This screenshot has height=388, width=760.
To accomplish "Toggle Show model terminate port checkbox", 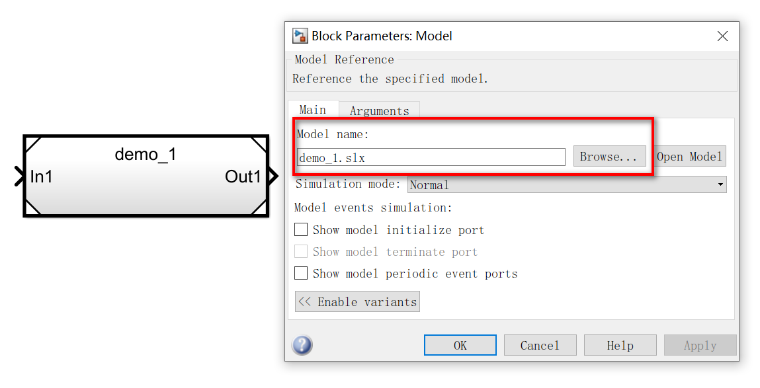I will tap(301, 251).
